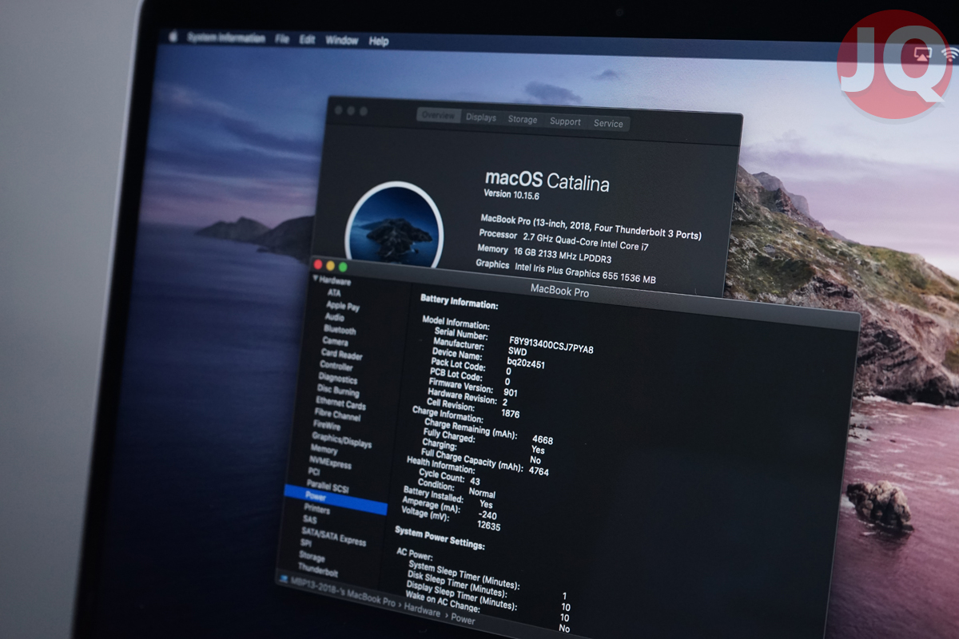
Task: Click the firmware version value 901
Action: (x=511, y=392)
